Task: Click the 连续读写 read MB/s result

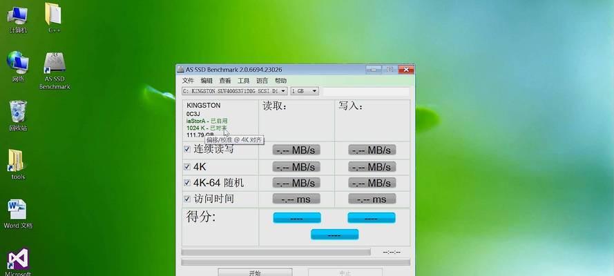Action: click(296, 150)
